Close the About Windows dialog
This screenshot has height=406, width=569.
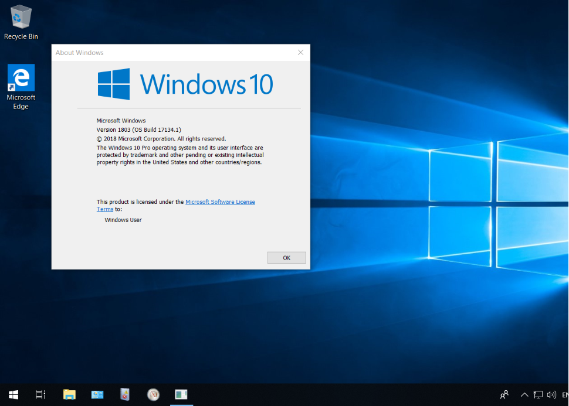[x=300, y=53]
